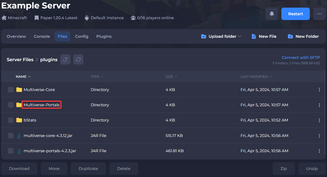Click Server Files in the breadcrumb

20,60
